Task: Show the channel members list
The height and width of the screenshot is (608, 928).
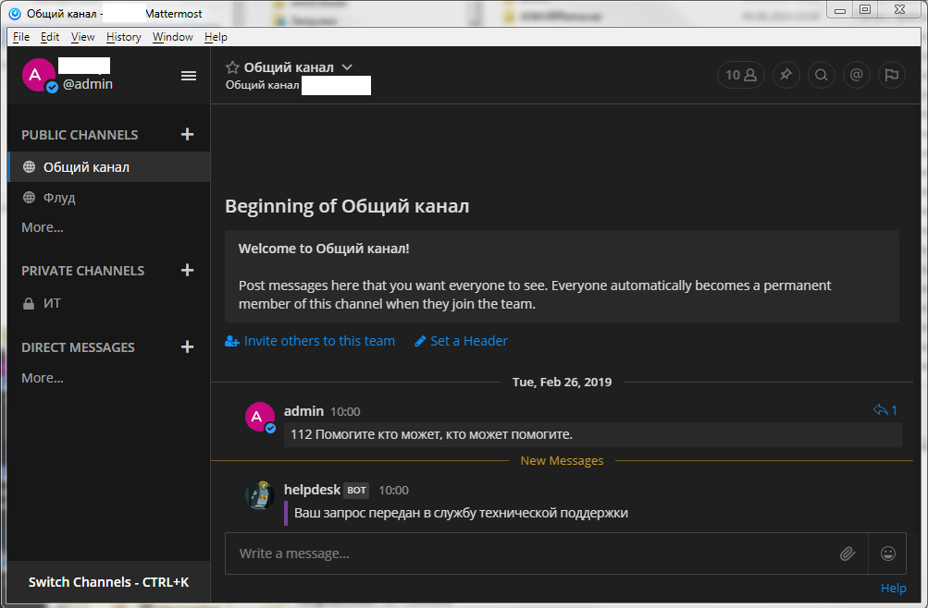Action: pyautogui.click(x=740, y=76)
